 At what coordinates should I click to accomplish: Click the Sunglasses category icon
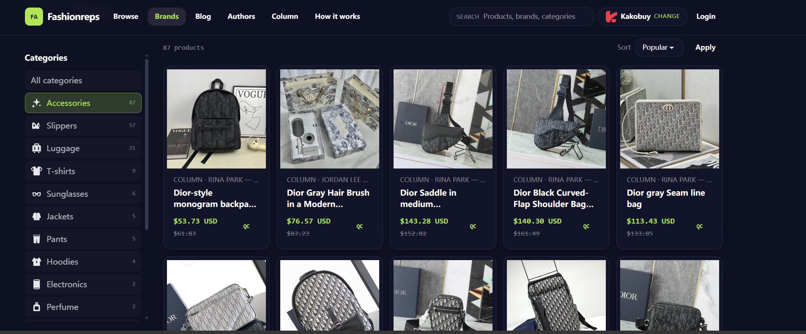click(36, 194)
